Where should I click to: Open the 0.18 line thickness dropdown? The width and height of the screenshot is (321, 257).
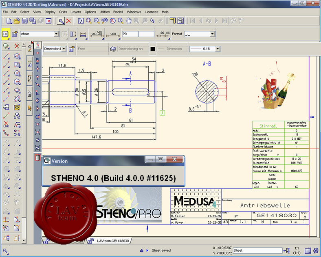point(218,49)
